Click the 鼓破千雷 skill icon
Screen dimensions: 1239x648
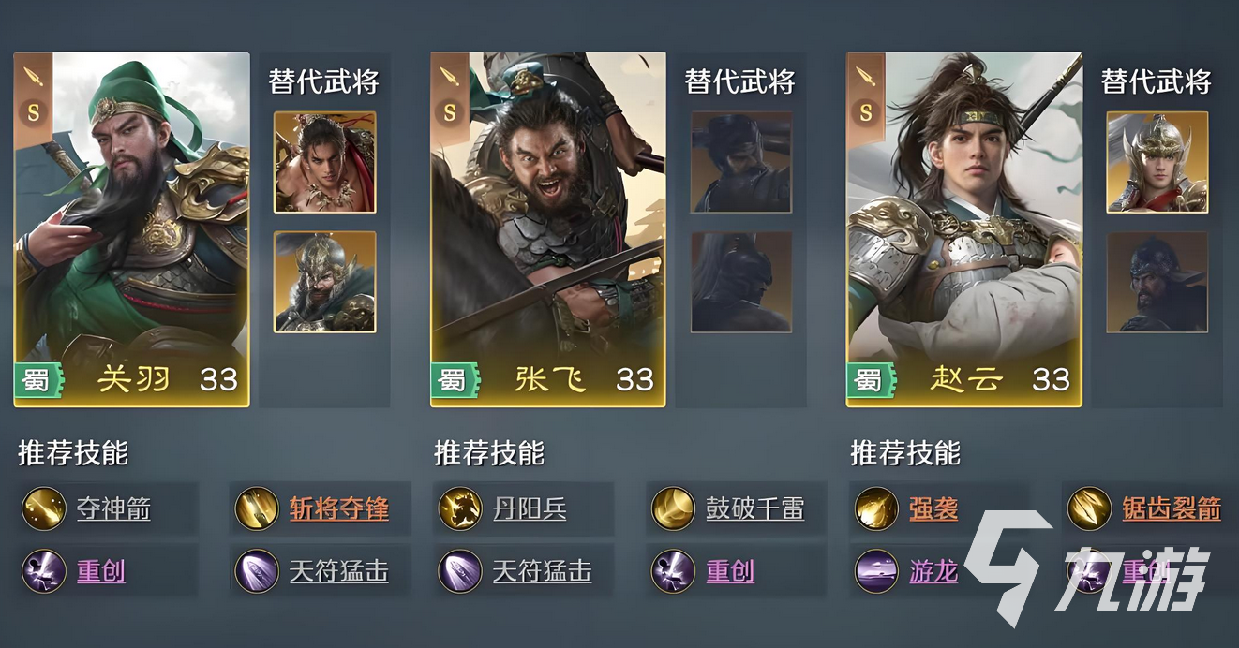point(673,508)
